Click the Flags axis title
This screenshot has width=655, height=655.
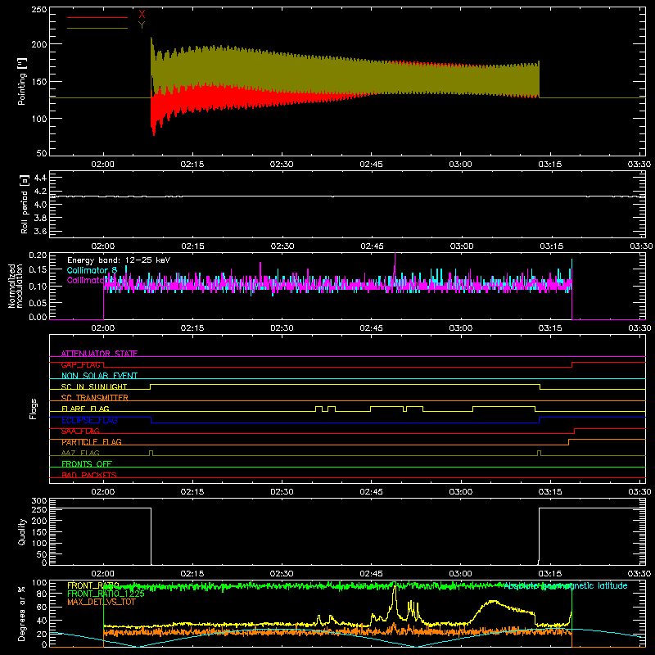pyautogui.click(x=33, y=409)
